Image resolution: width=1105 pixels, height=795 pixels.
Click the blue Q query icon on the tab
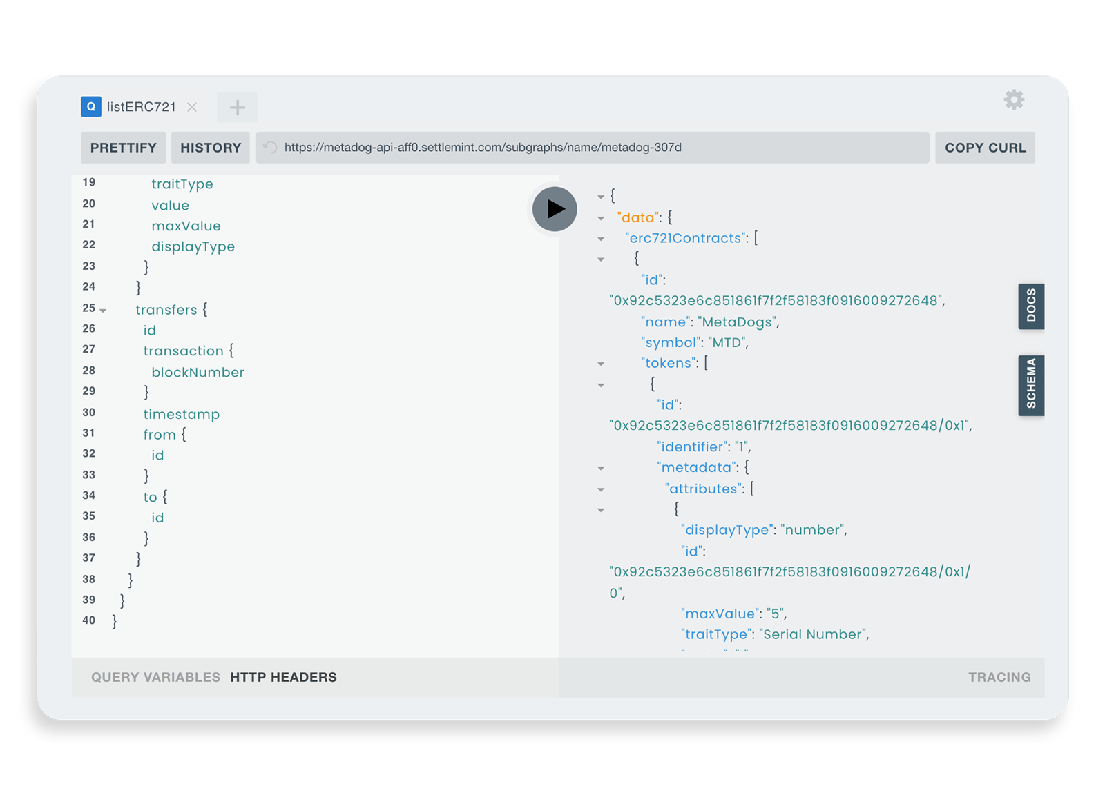[x=90, y=107]
